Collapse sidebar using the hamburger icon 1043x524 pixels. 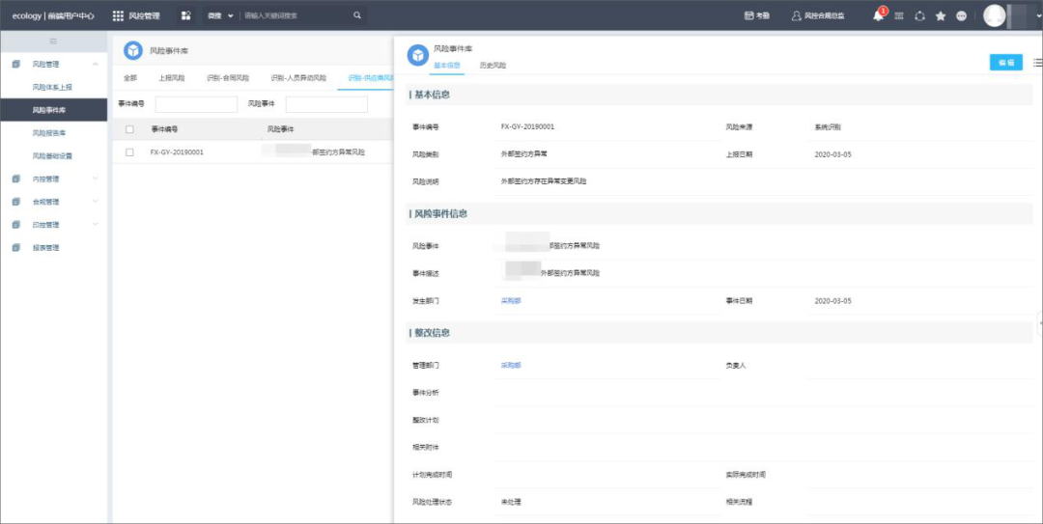53,41
